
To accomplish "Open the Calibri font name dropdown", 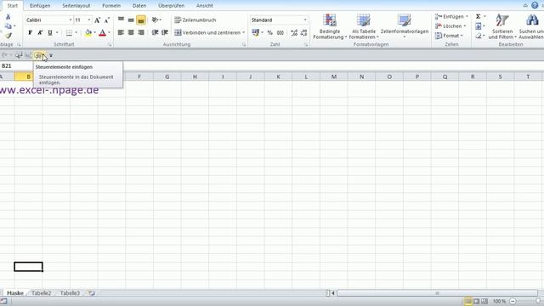I will (71, 20).
